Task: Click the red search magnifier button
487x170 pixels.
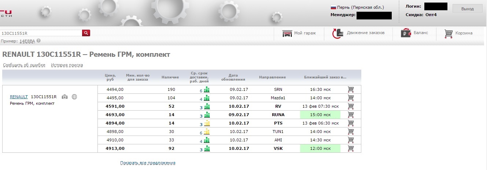Action: pos(86,33)
